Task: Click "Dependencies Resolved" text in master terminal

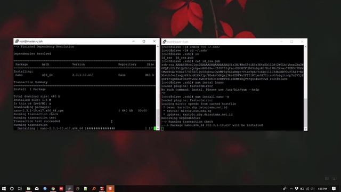Action: pos(33,54)
